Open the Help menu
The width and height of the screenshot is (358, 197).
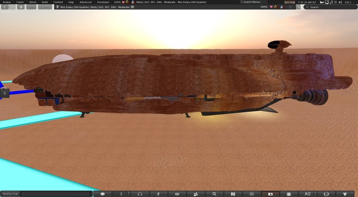71,2
